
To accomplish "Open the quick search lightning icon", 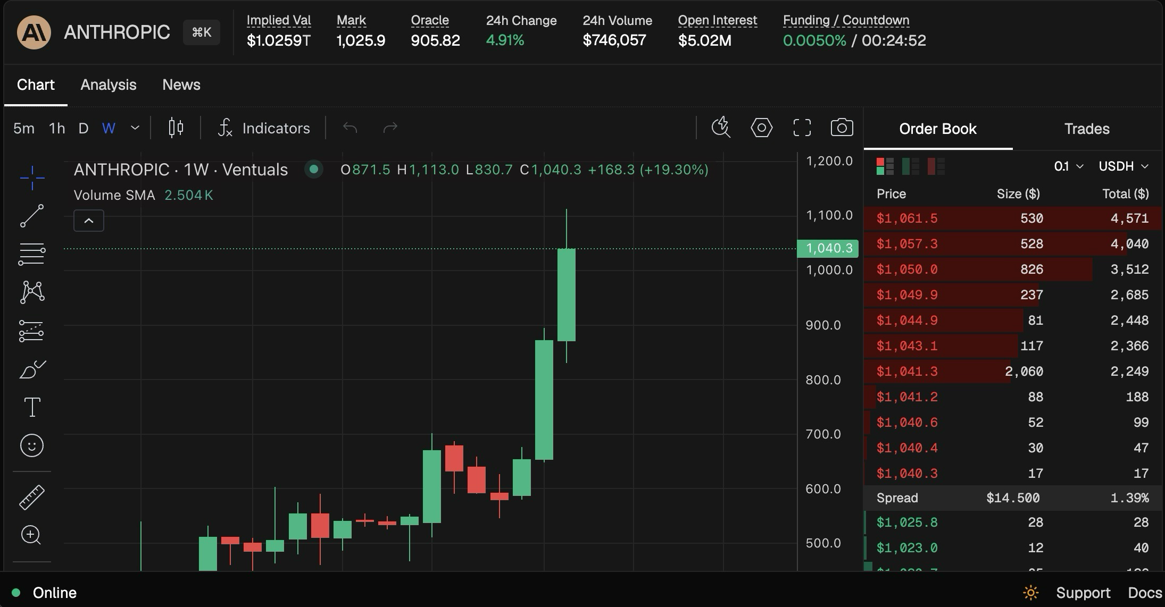I will (721, 128).
